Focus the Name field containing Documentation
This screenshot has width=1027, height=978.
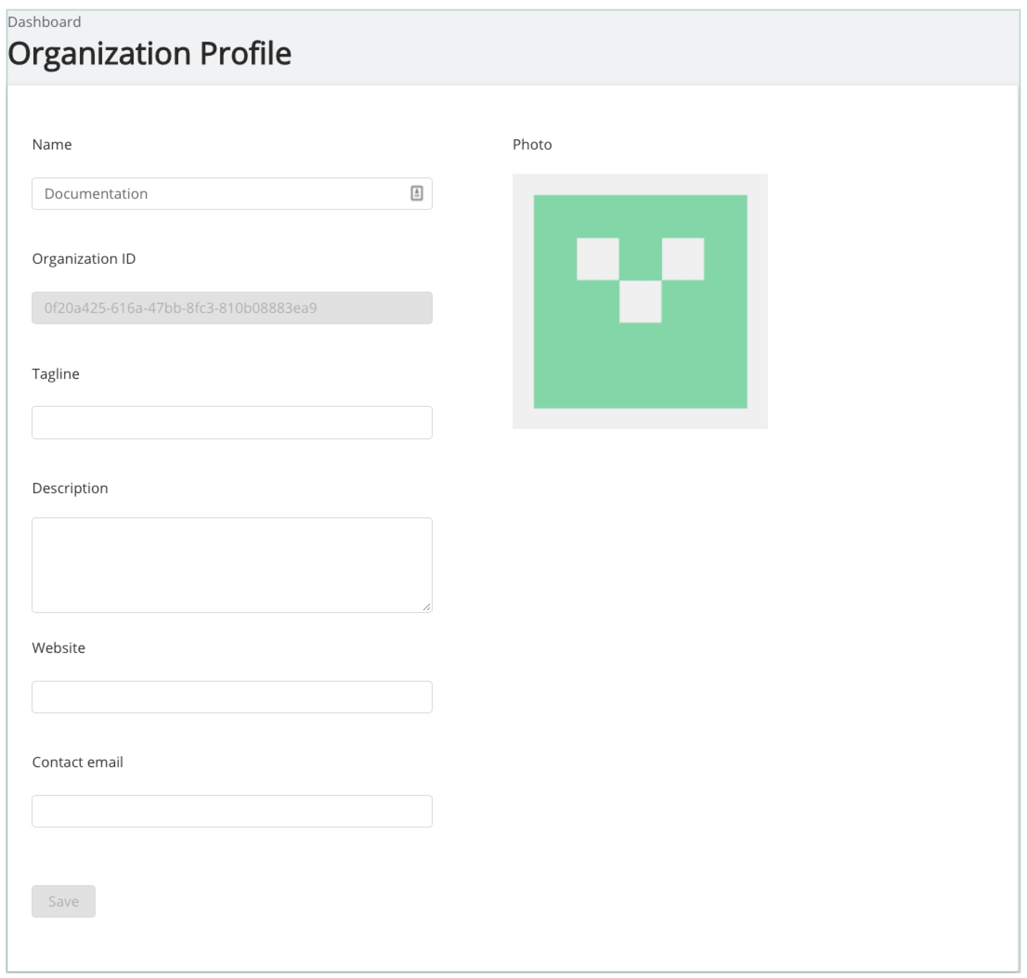219,193
